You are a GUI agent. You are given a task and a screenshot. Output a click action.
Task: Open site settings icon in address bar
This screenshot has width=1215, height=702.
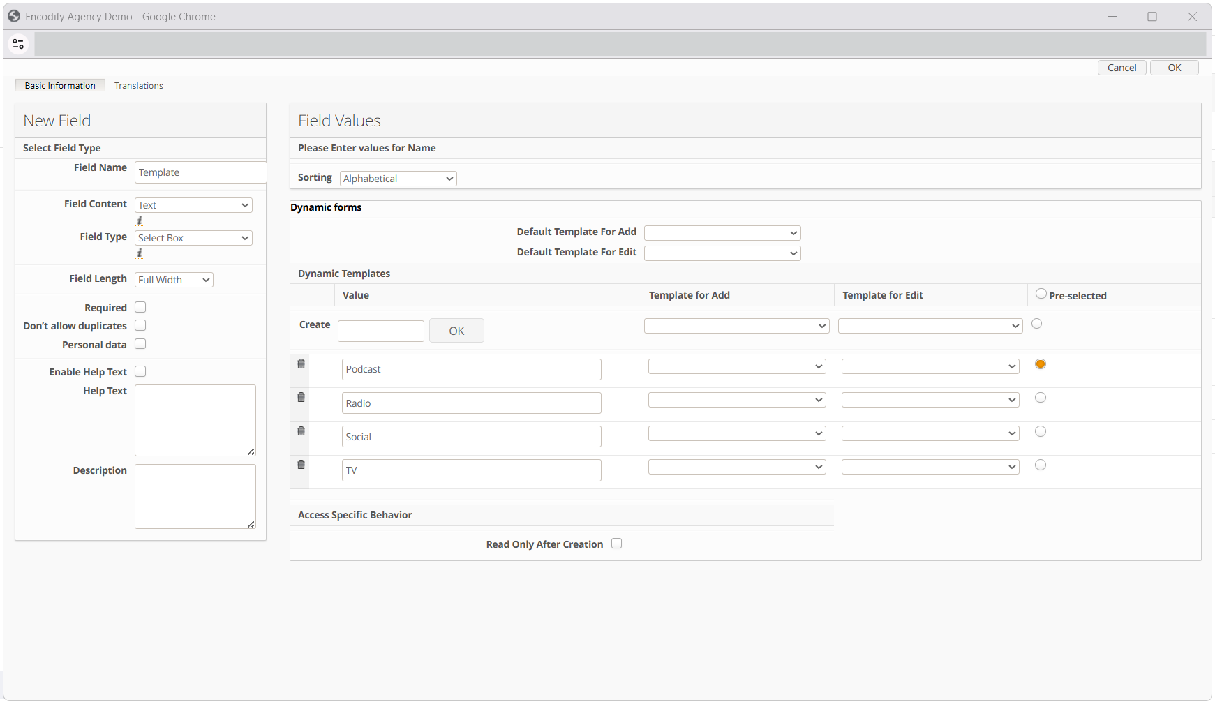(18, 44)
